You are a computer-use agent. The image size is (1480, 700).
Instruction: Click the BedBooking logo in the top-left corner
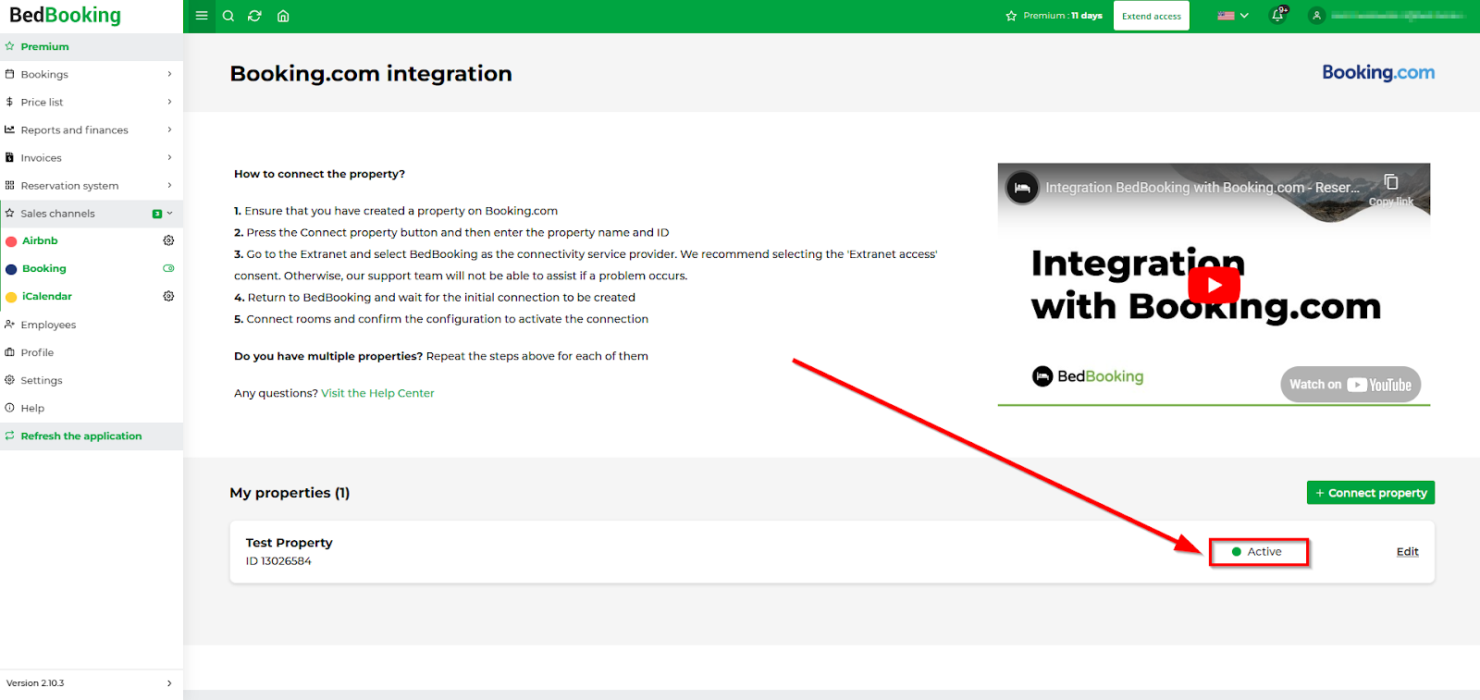[x=65, y=16]
